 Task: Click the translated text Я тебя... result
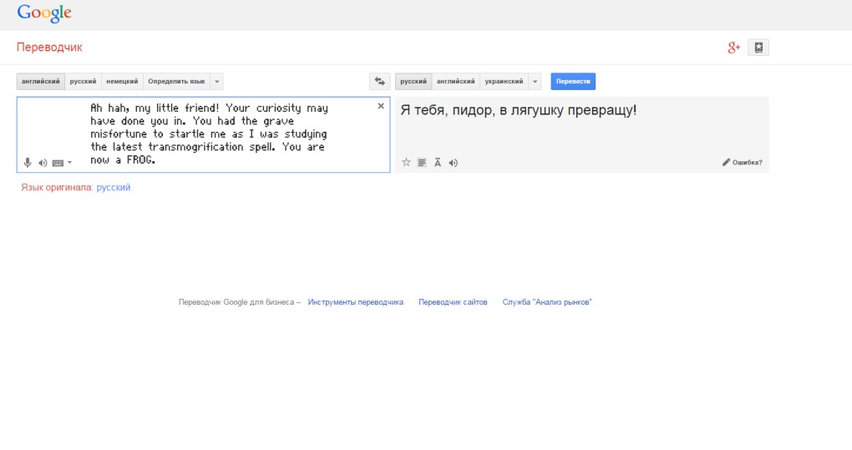point(519,111)
